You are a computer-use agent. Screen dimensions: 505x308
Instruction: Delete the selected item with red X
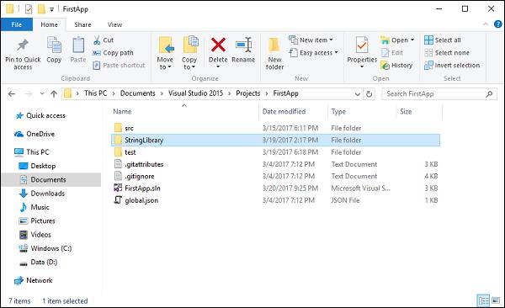click(x=218, y=45)
